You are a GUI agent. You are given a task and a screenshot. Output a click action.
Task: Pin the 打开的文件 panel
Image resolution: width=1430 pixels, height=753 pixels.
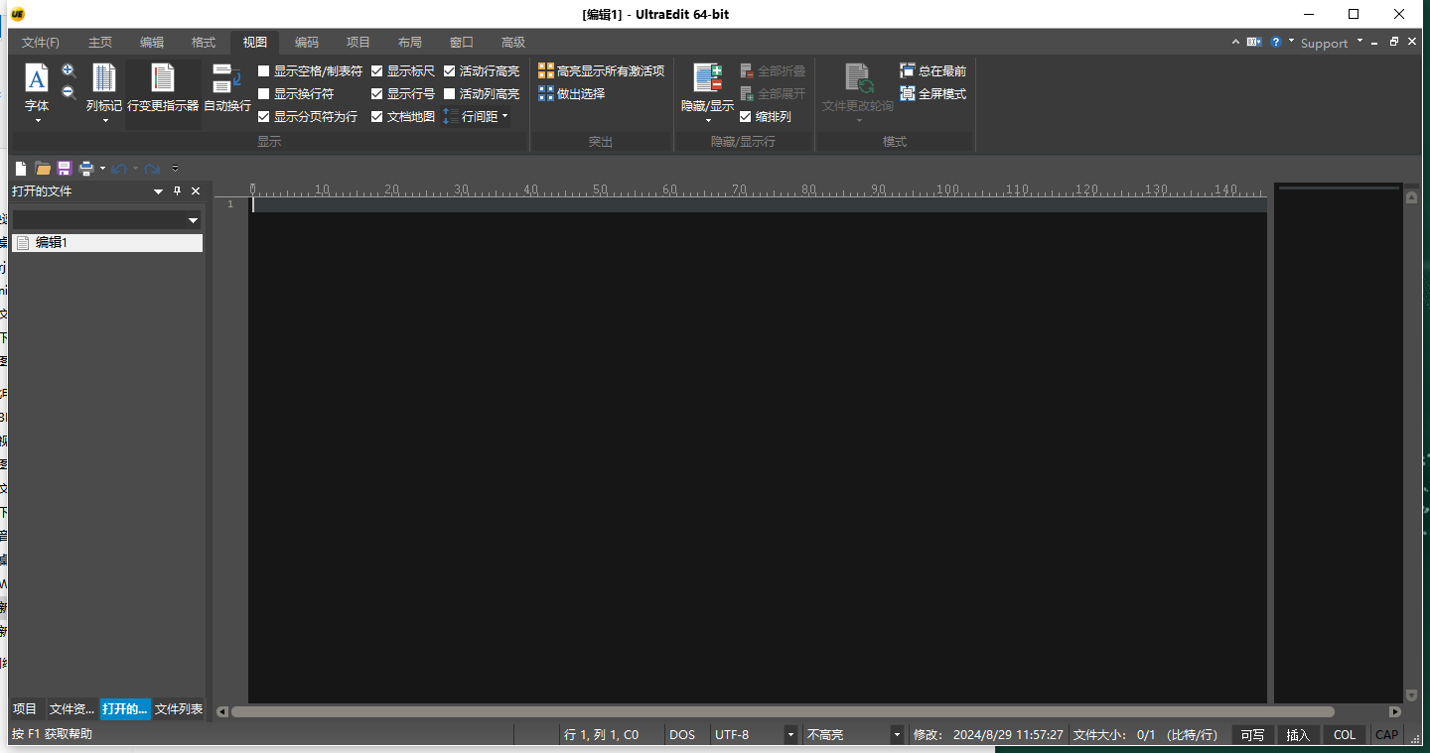tap(178, 191)
